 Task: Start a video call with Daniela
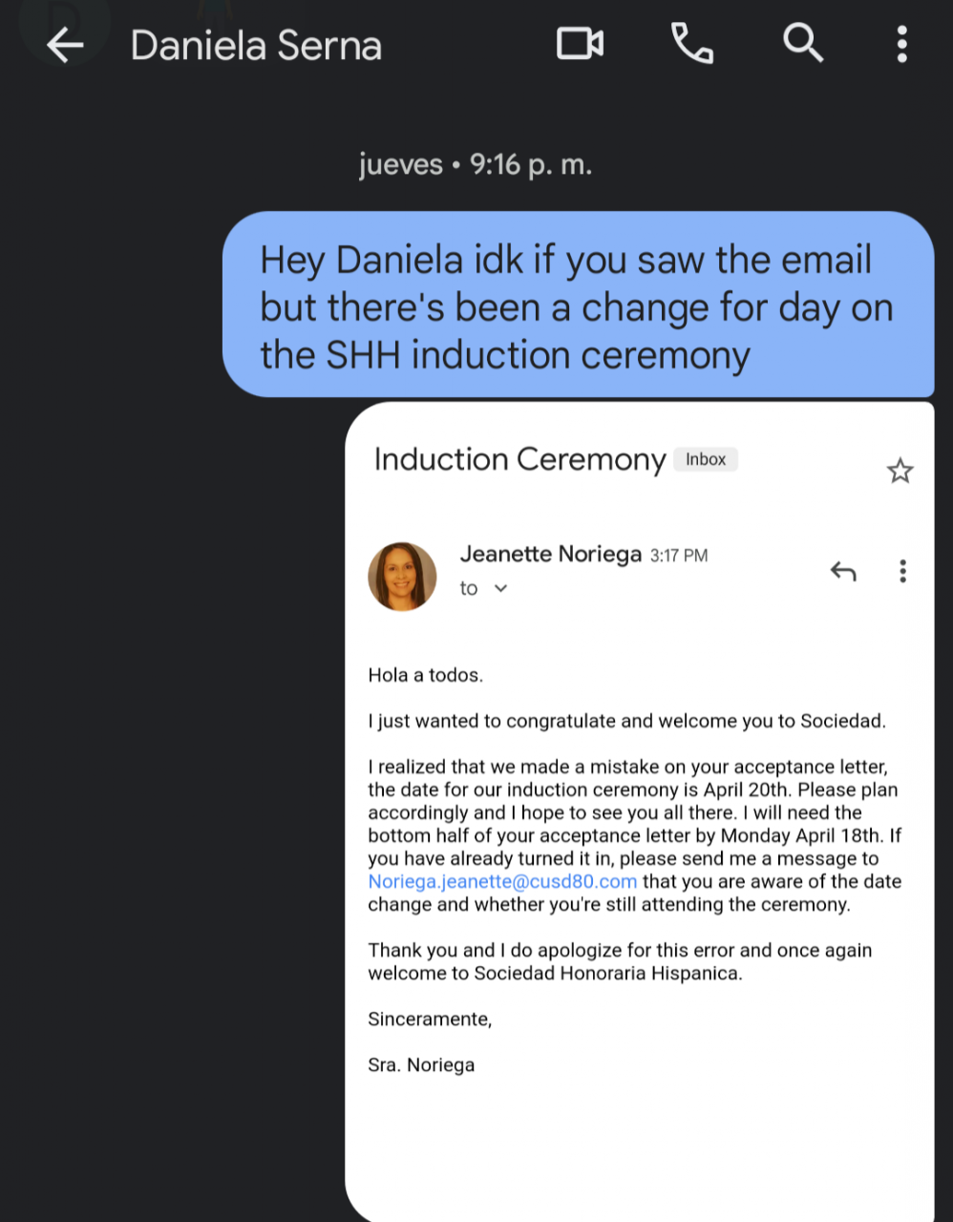point(580,44)
